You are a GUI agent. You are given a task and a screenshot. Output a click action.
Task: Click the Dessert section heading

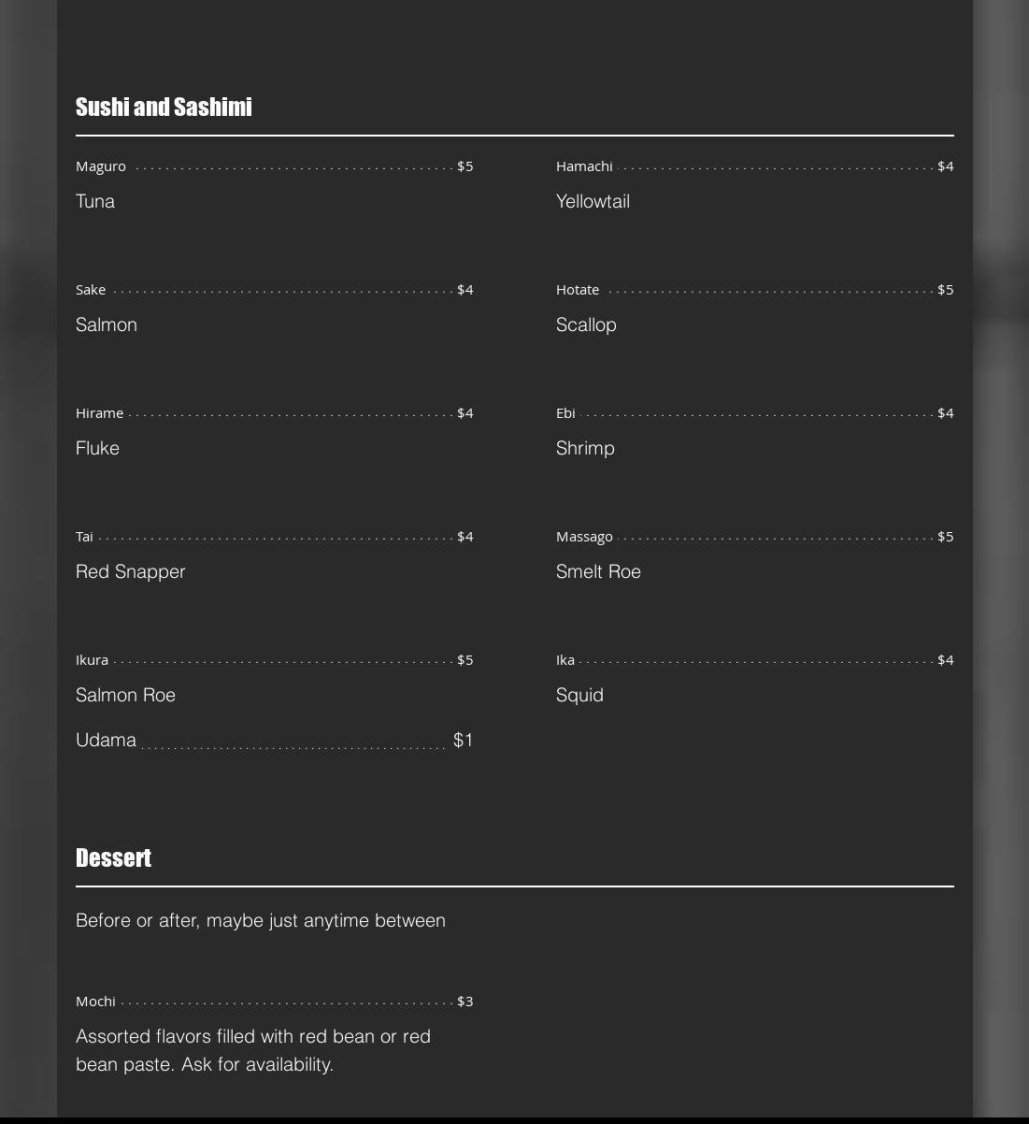[113, 858]
